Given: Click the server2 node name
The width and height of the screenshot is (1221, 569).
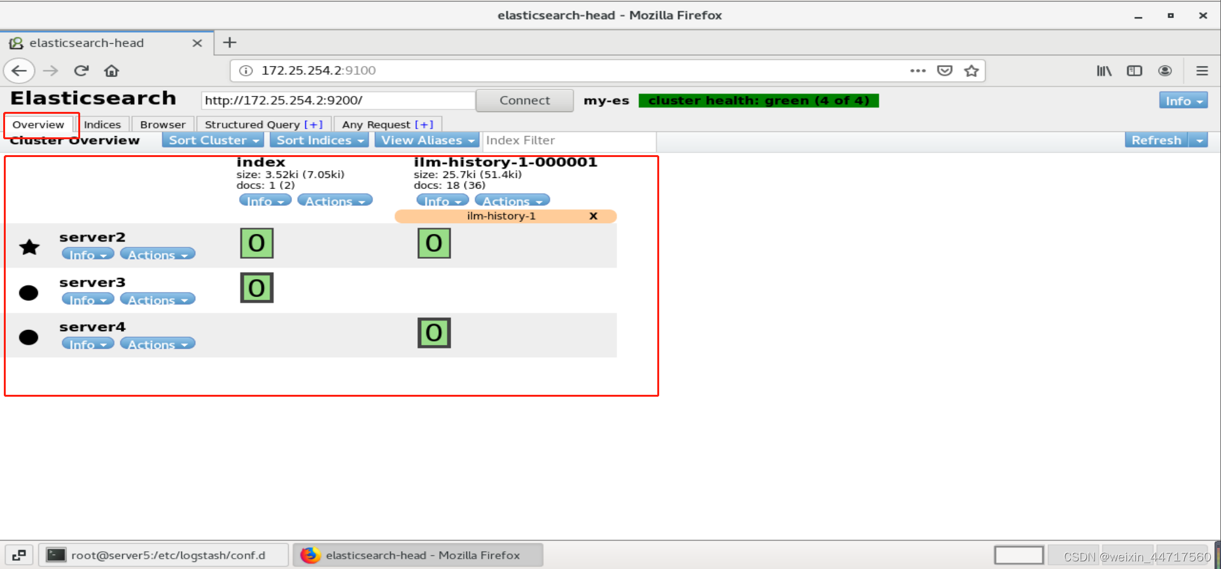Looking at the screenshot, I should (92, 237).
